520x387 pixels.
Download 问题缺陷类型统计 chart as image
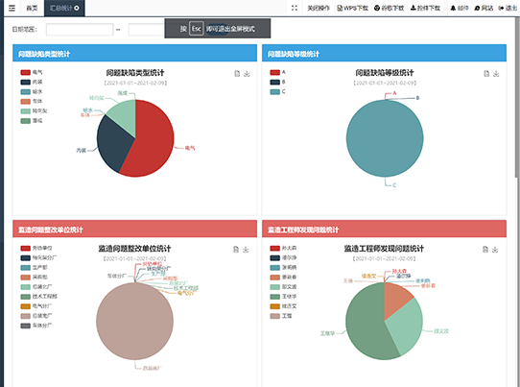(247, 74)
